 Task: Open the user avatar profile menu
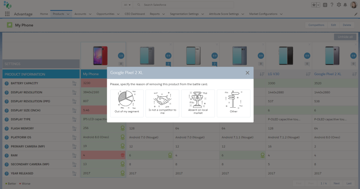pyautogui.click(x=354, y=5)
